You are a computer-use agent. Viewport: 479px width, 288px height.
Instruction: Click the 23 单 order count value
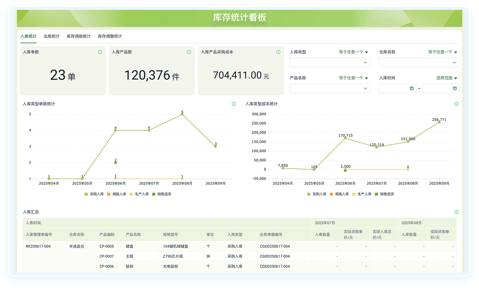click(x=63, y=75)
